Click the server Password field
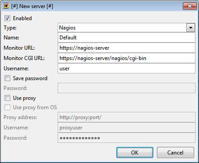The height and width of the screenshot is (163, 199). (127, 88)
